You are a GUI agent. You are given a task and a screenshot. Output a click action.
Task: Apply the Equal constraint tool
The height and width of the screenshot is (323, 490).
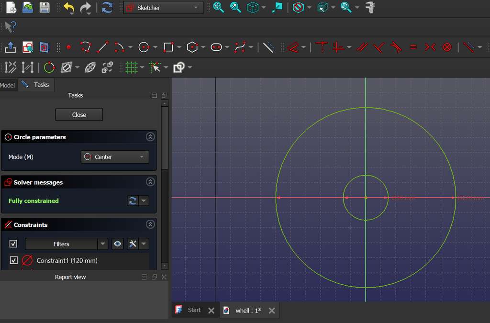point(413,47)
